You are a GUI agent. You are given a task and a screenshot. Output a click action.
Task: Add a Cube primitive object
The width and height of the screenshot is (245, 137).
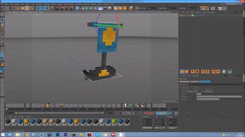[x=77, y=8]
